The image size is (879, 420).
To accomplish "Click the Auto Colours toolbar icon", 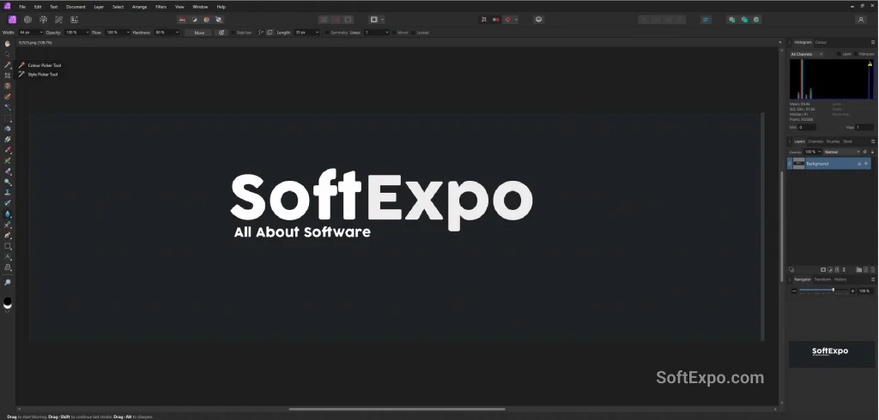I will point(207,19).
